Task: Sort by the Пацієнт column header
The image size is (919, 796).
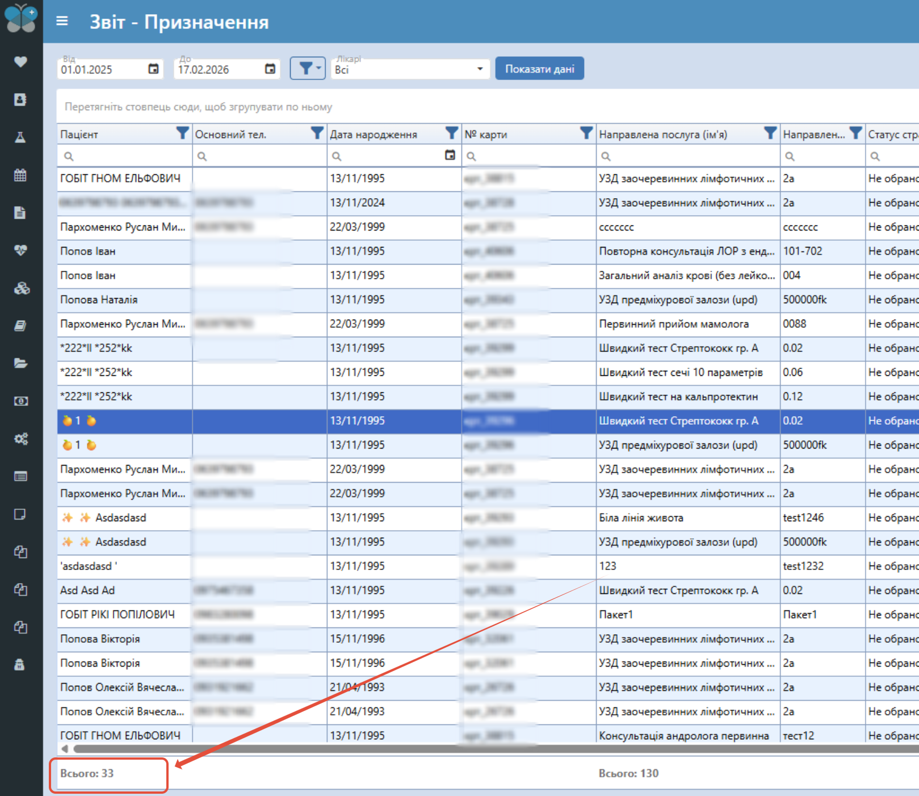Action: (79, 135)
